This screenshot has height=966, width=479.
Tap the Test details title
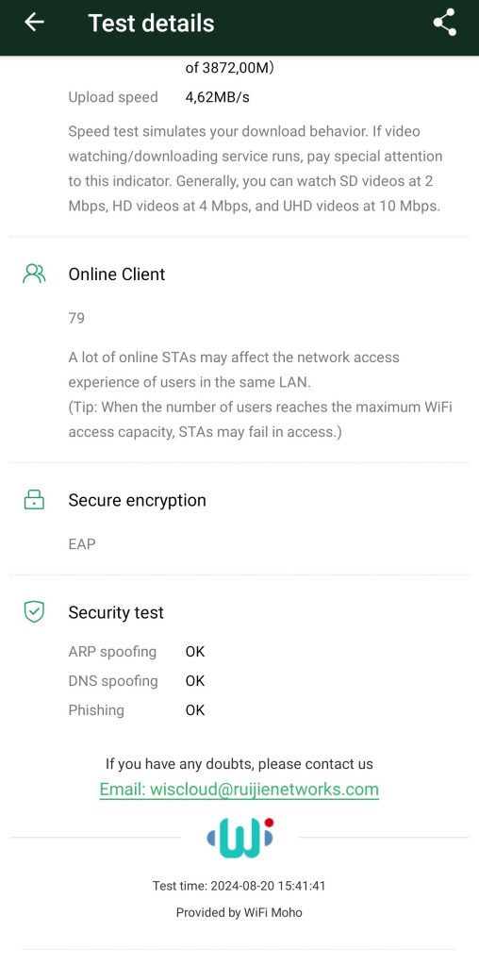(x=152, y=23)
